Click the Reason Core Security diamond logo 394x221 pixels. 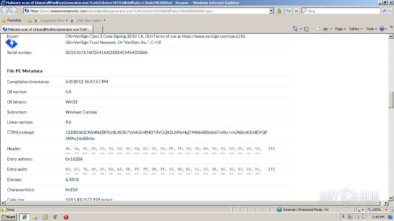click(12, 44)
